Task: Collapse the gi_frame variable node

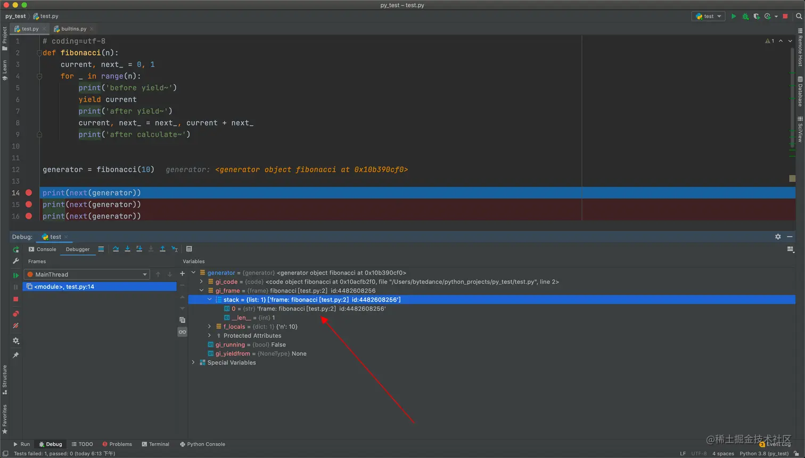Action: click(201, 290)
